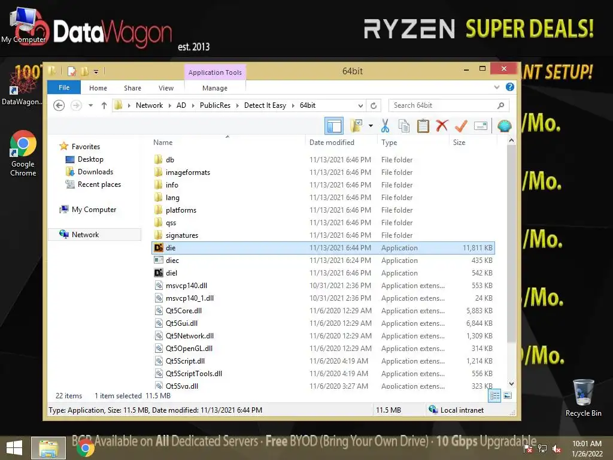Click the muted volume tray icon

coord(556,449)
